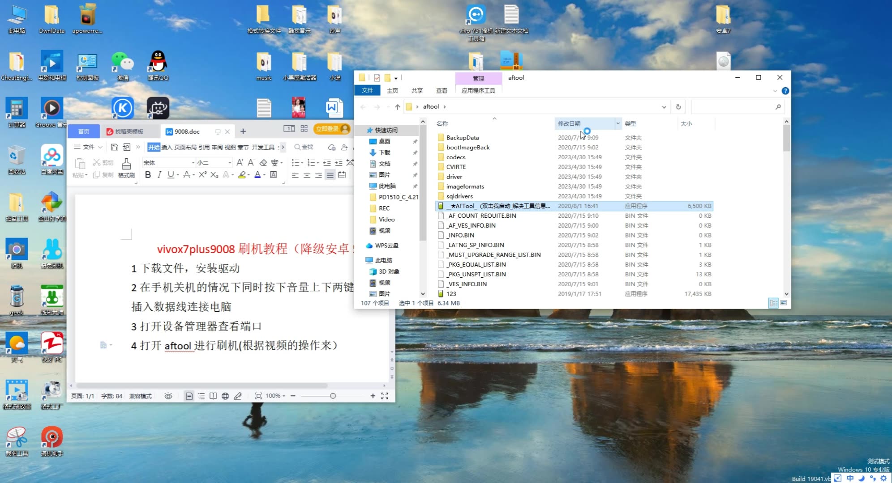Viewport: 892px width, 483px height.
Task: Switch to details view in Explorer
Action: pos(773,303)
